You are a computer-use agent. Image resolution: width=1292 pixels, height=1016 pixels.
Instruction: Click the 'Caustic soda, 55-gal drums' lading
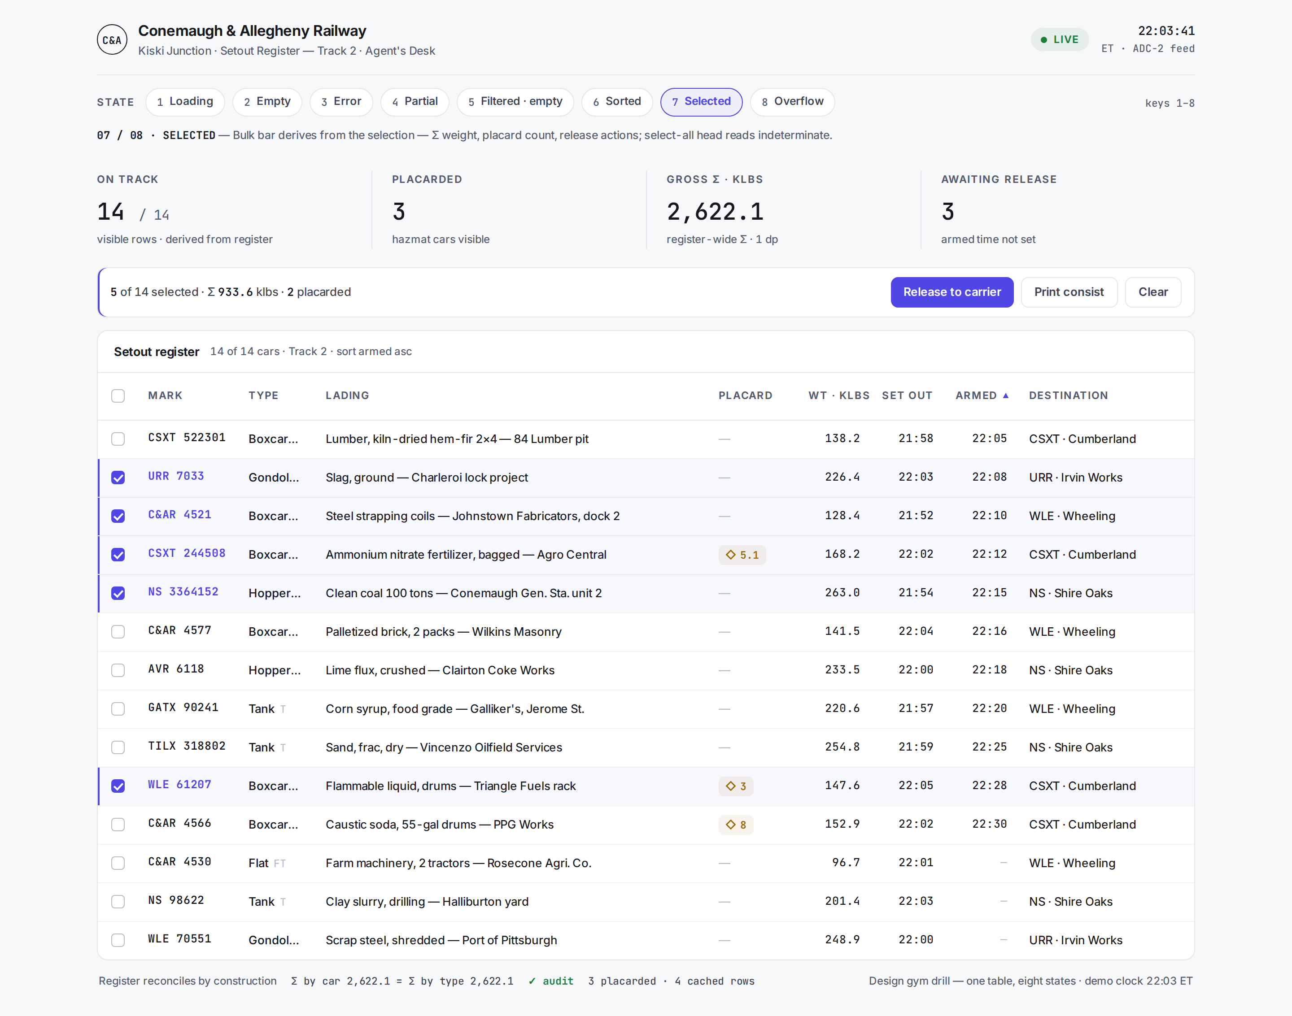click(x=439, y=825)
